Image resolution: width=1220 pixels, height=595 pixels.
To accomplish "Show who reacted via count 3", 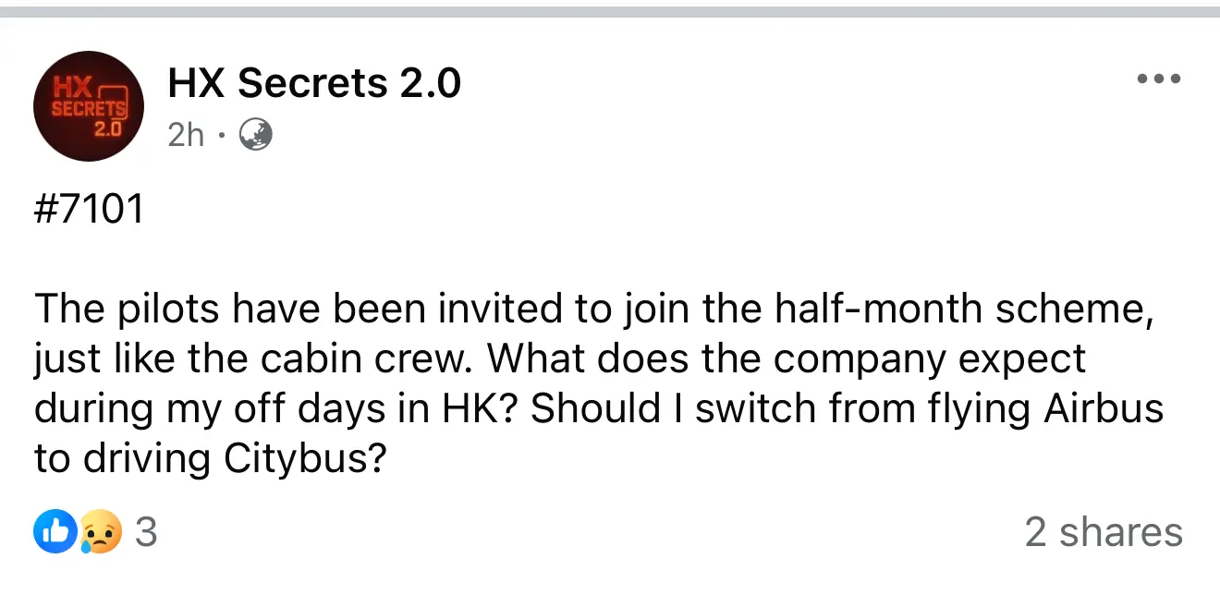I will point(146,533).
